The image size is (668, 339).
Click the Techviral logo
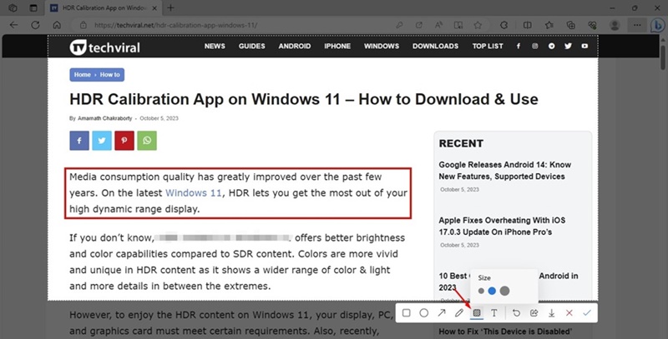[x=105, y=47]
